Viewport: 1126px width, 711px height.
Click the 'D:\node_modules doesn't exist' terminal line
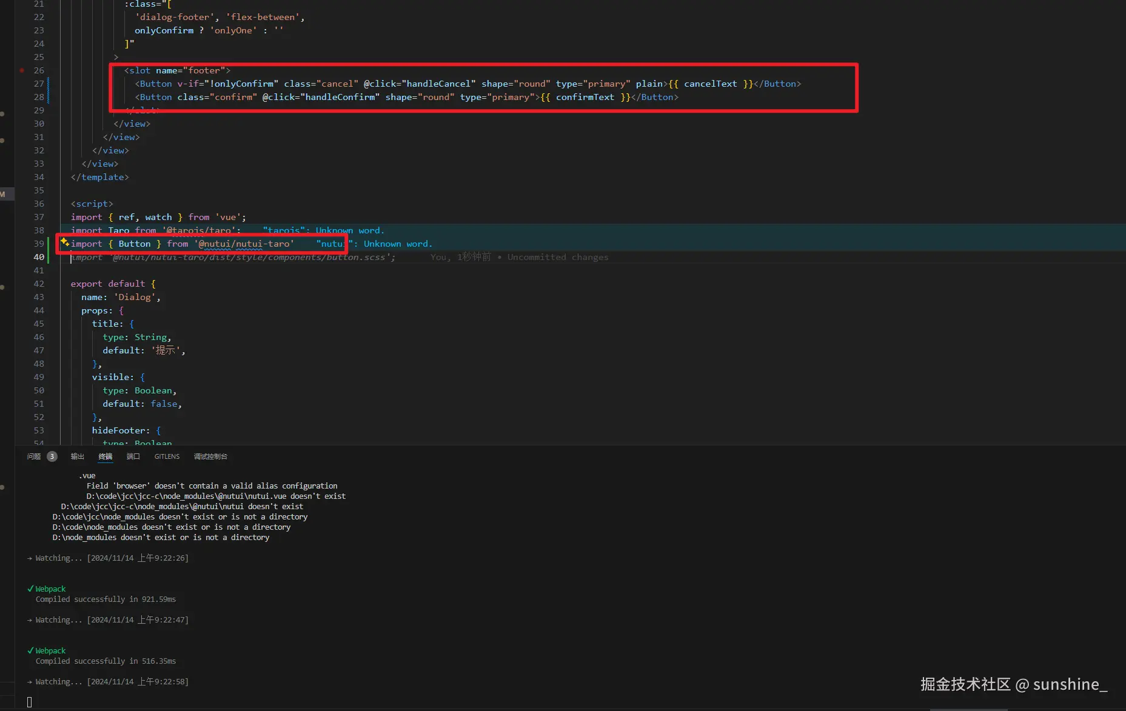tap(161, 537)
